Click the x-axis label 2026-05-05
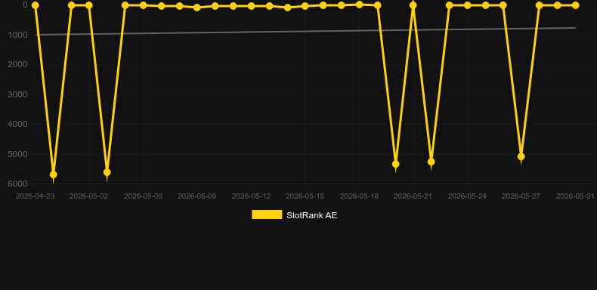The width and height of the screenshot is (597, 290). [143, 196]
